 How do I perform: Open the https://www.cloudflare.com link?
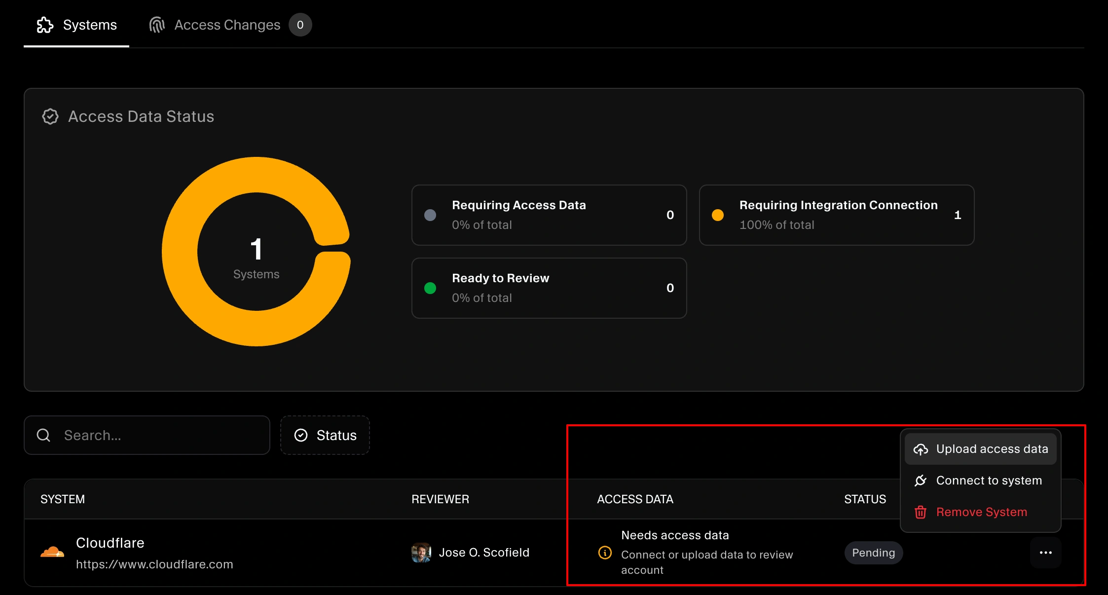[x=154, y=564]
